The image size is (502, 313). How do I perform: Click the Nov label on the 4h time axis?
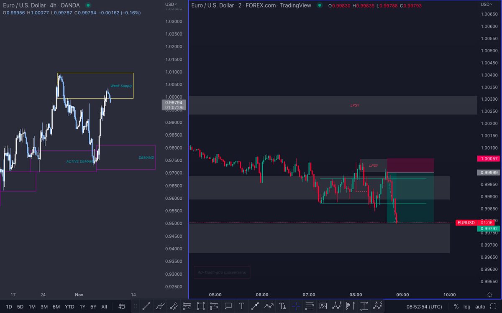click(79, 295)
